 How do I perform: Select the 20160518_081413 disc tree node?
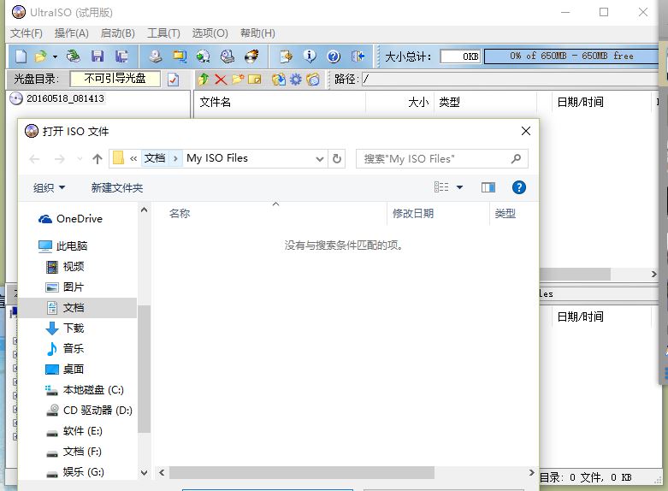coord(65,98)
